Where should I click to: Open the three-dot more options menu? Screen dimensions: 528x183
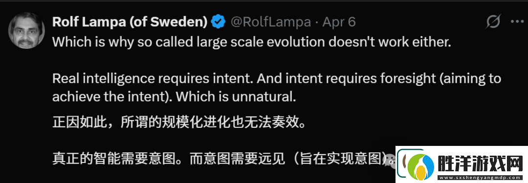pos(517,22)
